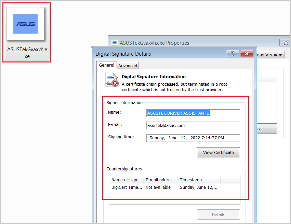The image size is (291, 224).
Task: Click the Digital Signature Information heading
Action: tap(154, 77)
